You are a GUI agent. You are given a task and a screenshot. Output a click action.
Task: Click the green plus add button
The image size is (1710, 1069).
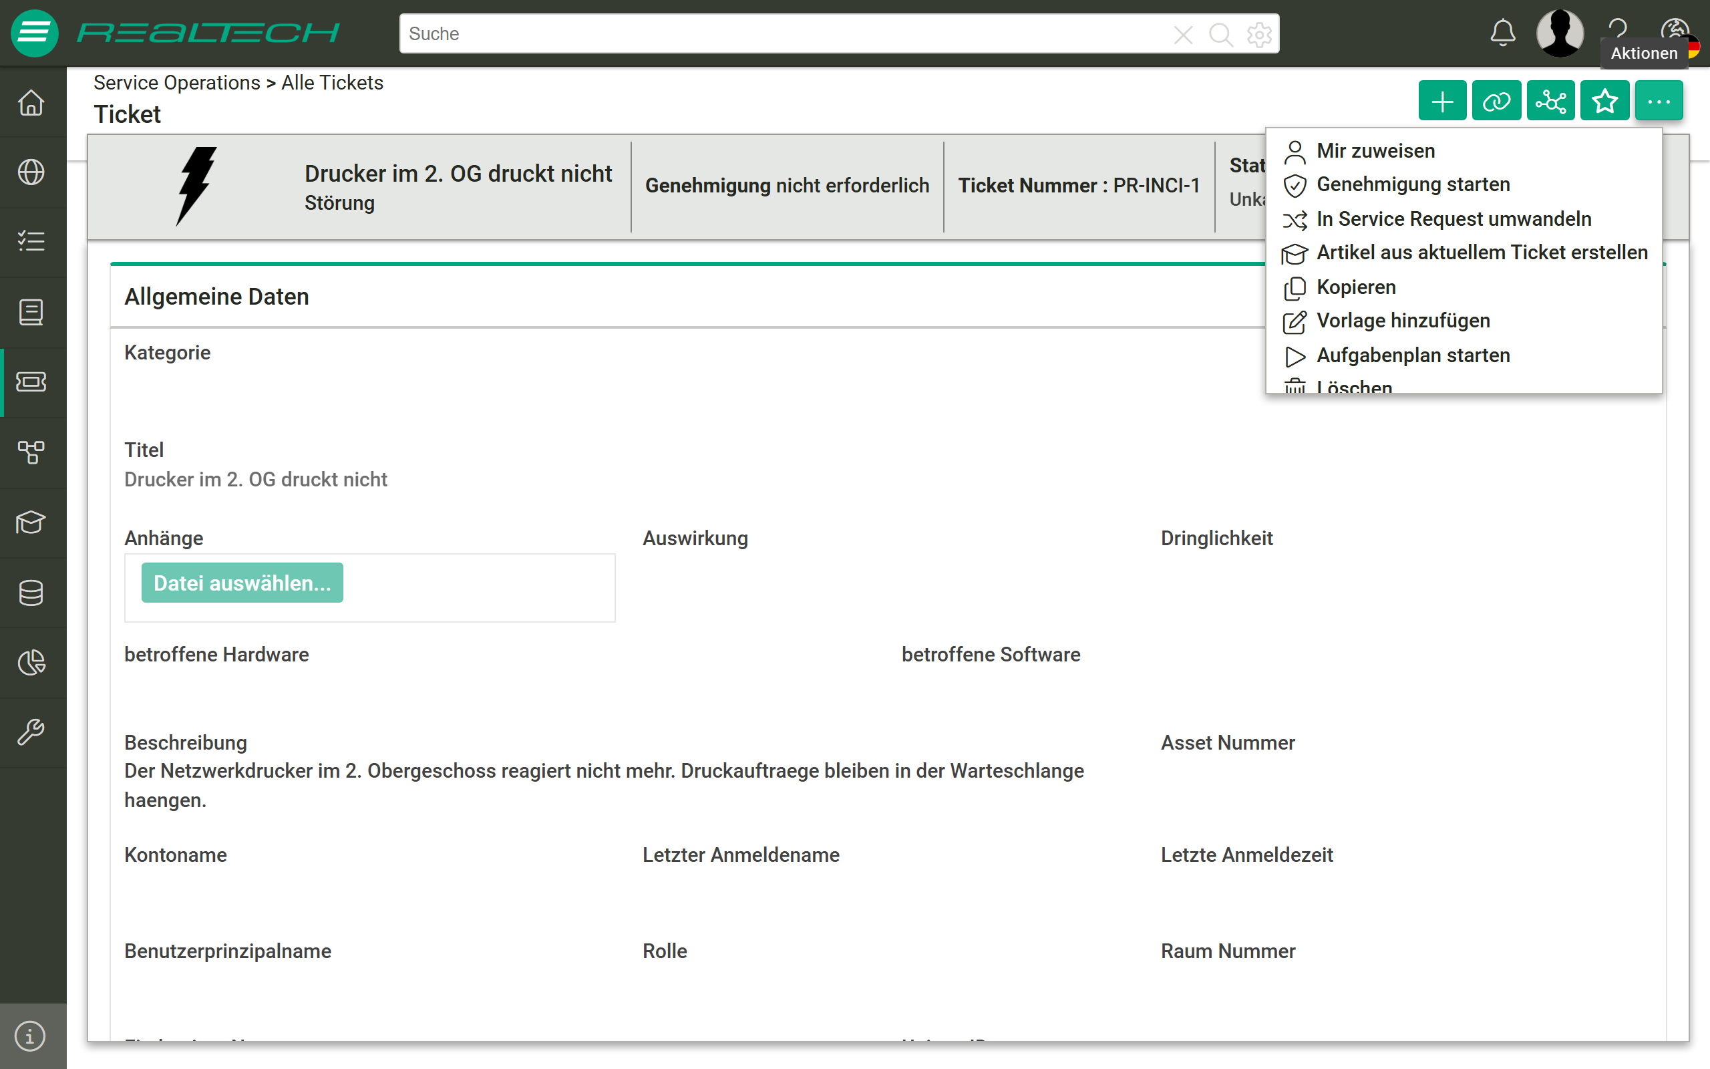point(1442,101)
